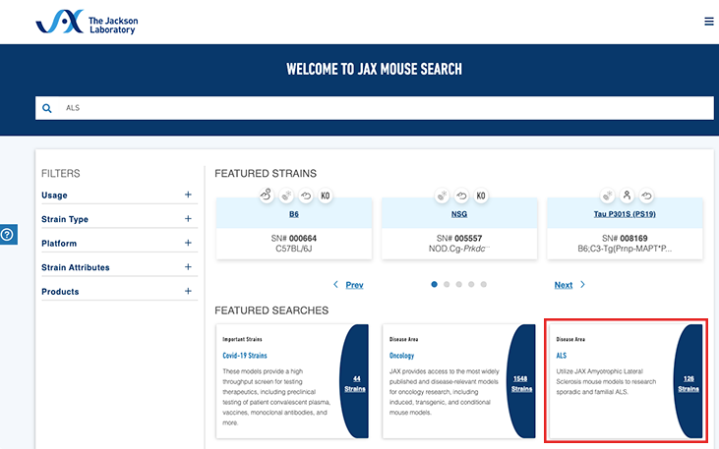719x449 pixels.
Task: Click the snowflake vial icon on B6 card
Action: pyautogui.click(x=286, y=196)
